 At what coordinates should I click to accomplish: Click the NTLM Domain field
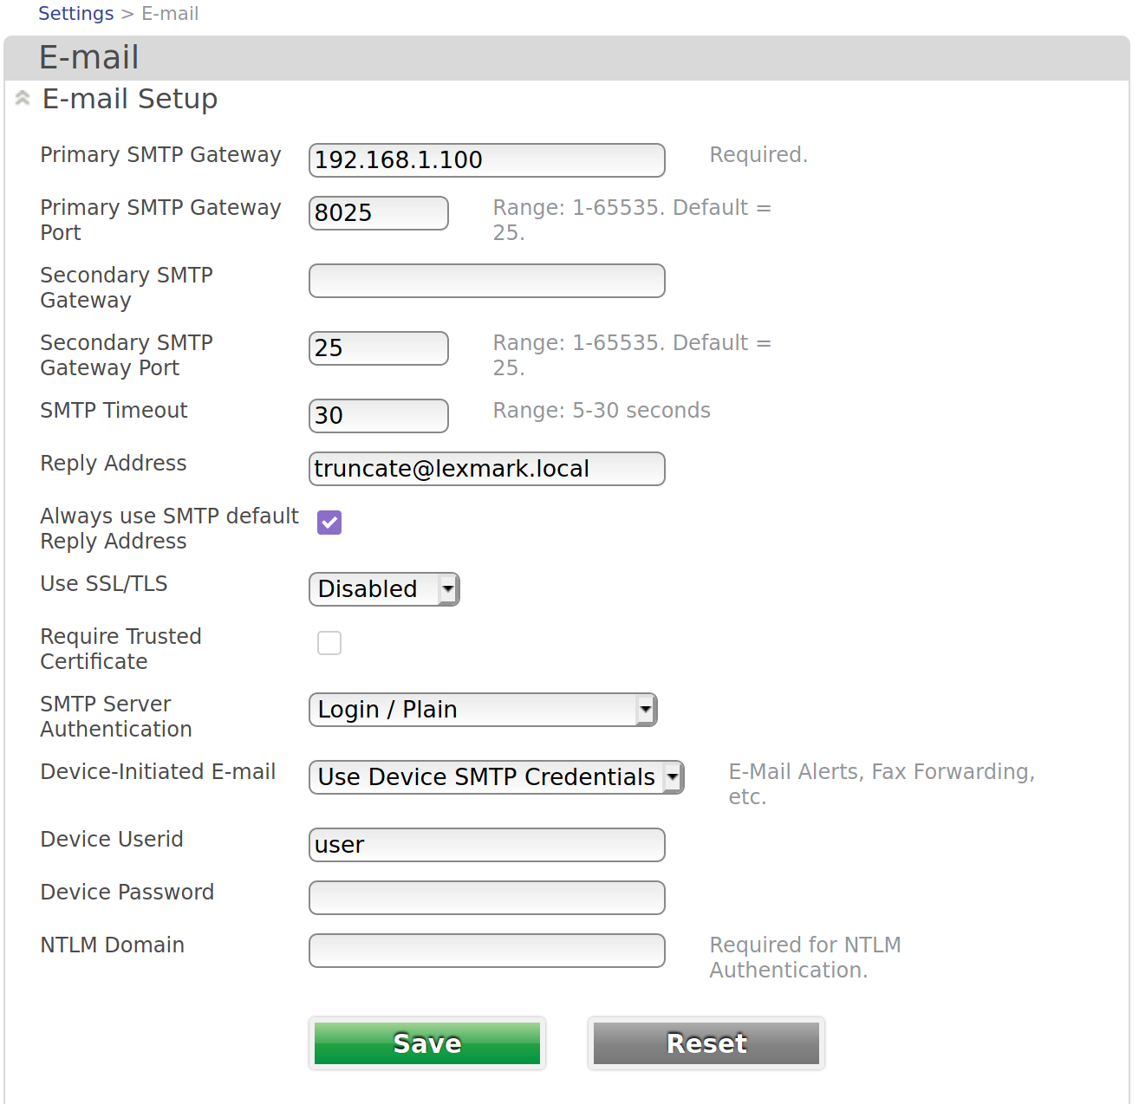(486, 951)
